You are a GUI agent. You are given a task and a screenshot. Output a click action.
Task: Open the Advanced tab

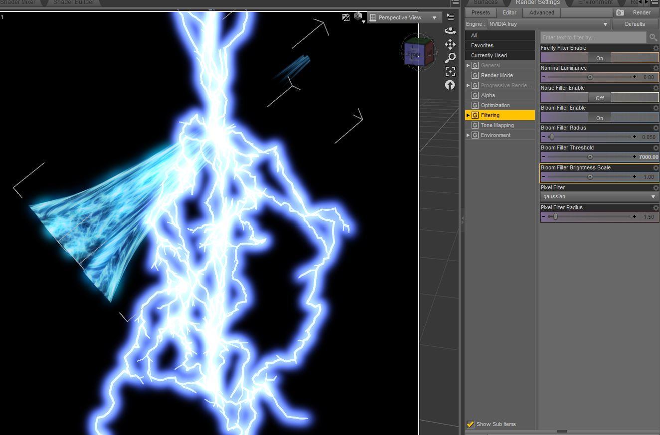tap(542, 12)
